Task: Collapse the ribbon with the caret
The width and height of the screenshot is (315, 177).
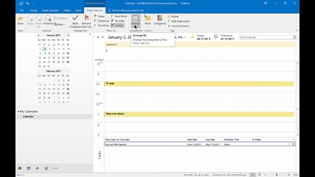Action: 297,30
